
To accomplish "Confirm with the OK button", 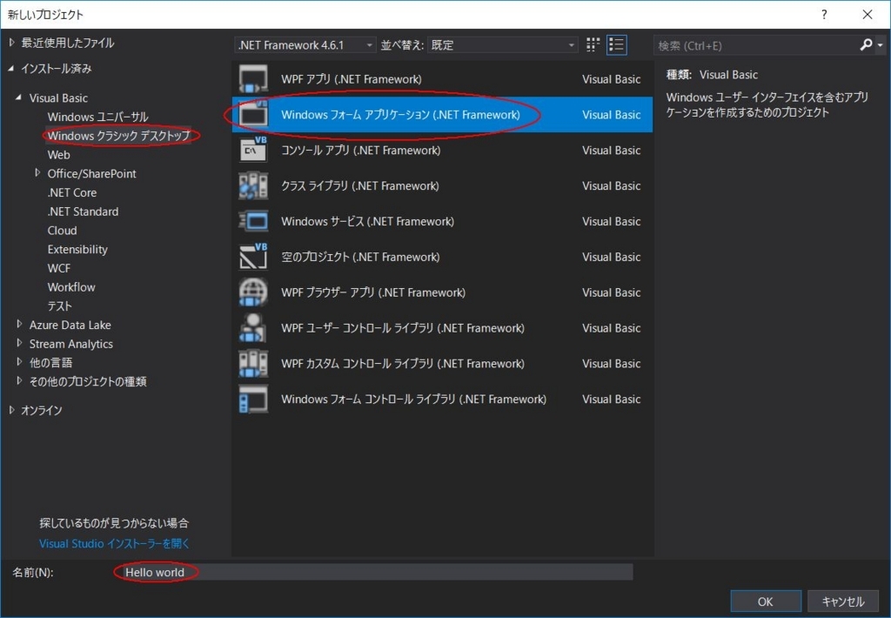I will click(x=766, y=601).
